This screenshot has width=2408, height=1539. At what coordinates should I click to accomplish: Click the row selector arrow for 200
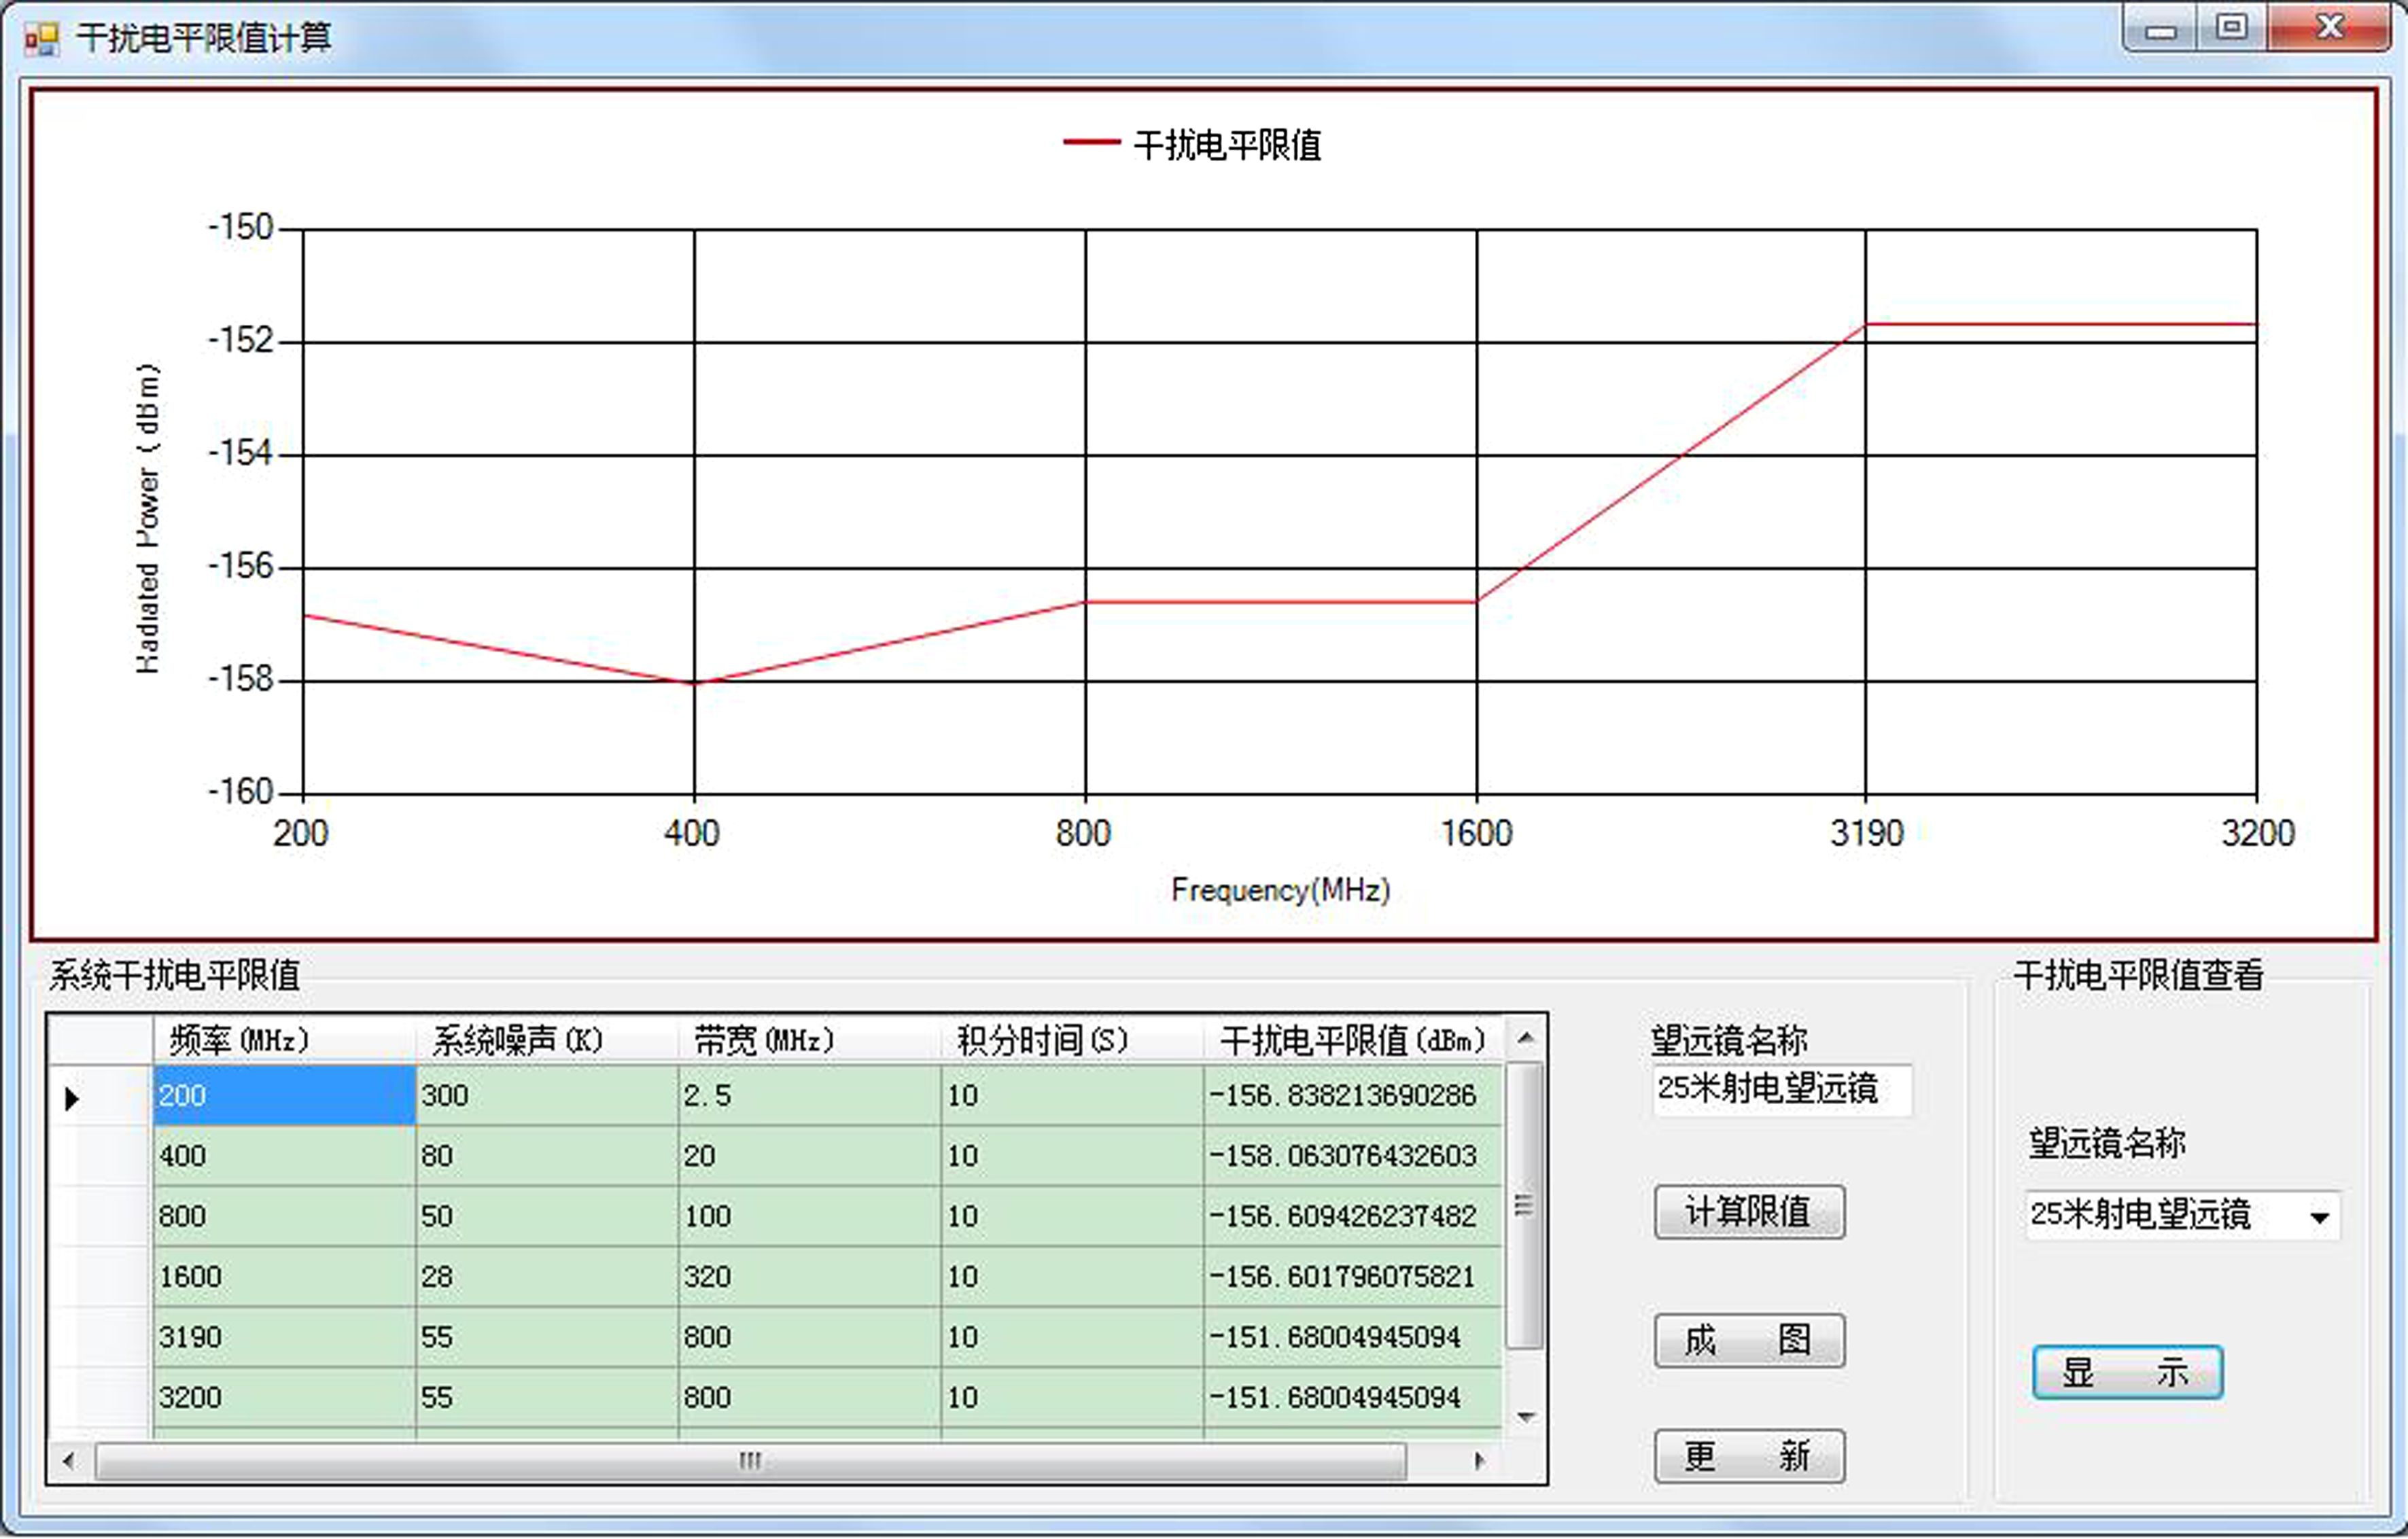pos(72,1098)
